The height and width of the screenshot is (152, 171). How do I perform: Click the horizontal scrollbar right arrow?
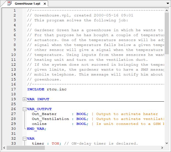tap(162, 148)
